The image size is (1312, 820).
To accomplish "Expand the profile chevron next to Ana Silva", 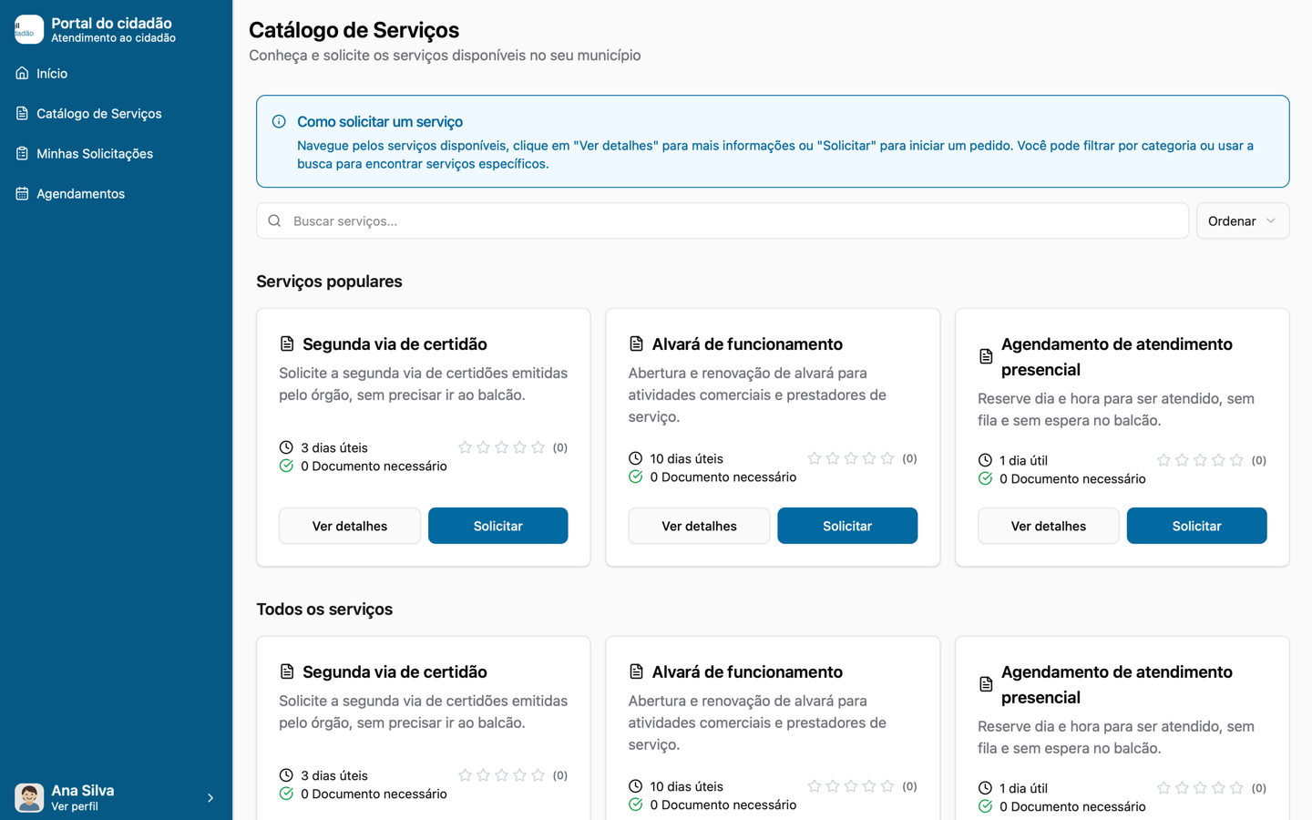I will (210, 798).
